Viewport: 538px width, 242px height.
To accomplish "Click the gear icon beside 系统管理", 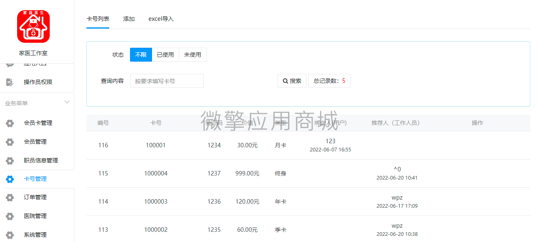I will pyautogui.click(x=10, y=235).
